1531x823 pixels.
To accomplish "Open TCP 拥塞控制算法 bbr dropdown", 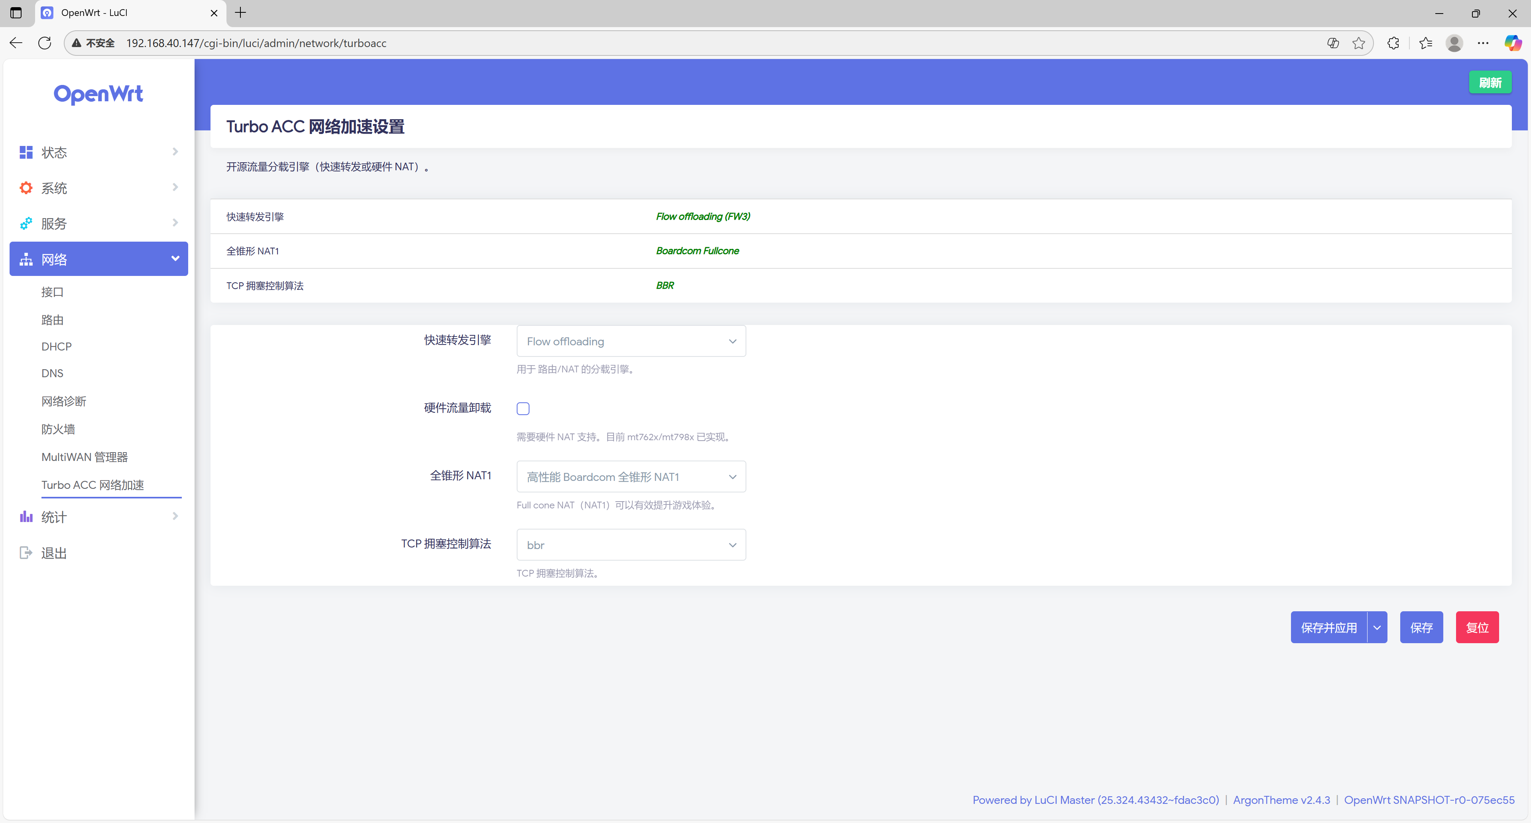I will pyautogui.click(x=631, y=545).
